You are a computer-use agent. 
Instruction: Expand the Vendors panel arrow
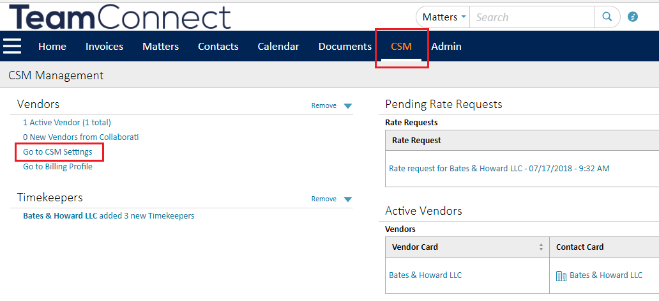pyautogui.click(x=347, y=106)
